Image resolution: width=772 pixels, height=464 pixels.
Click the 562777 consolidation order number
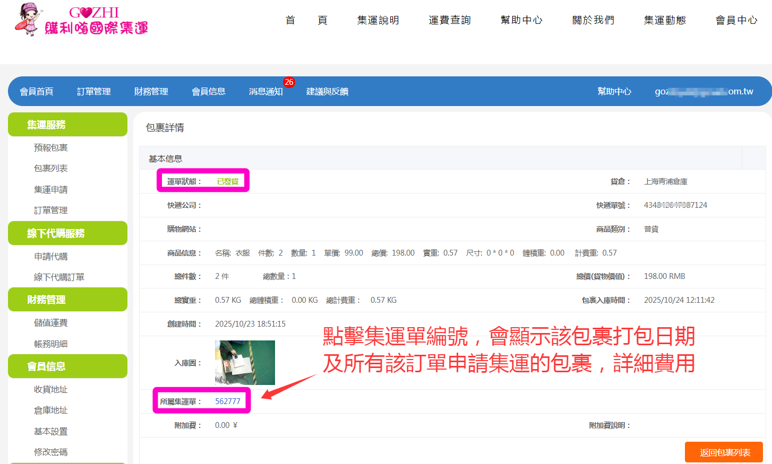tap(227, 401)
